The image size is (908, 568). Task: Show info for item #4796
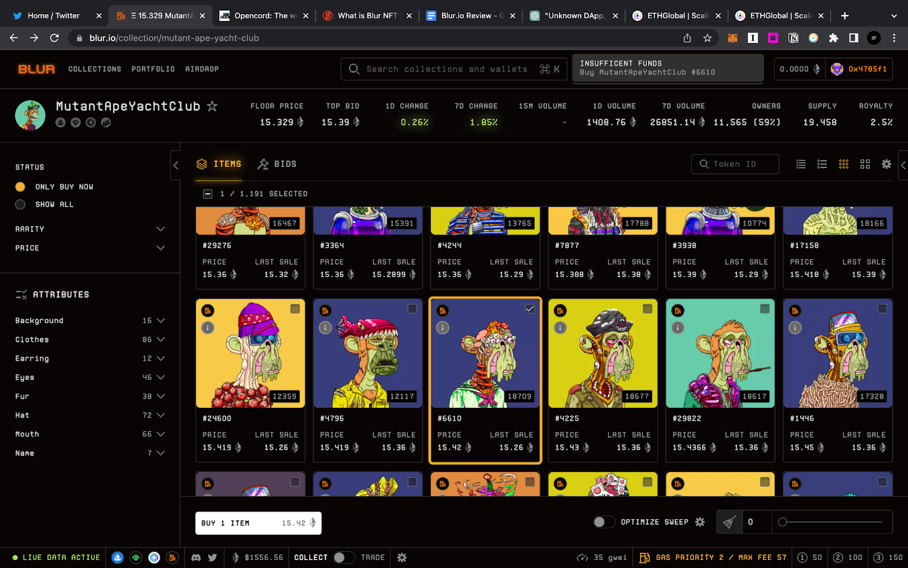pos(325,328)
